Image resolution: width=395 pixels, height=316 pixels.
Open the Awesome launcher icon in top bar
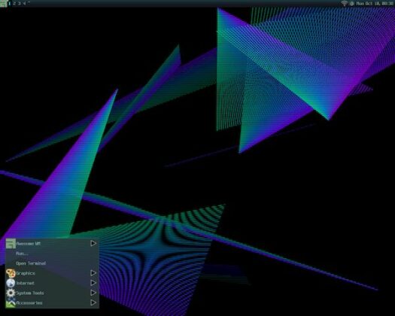pos(3,3)
